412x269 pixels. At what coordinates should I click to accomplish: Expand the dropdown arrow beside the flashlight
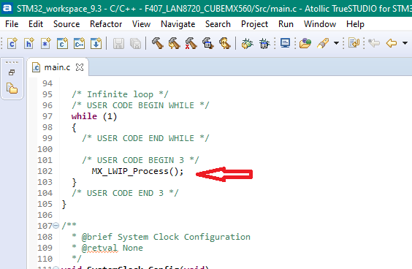336,43
